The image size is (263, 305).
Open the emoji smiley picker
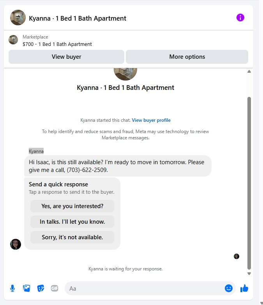(228, 288)
